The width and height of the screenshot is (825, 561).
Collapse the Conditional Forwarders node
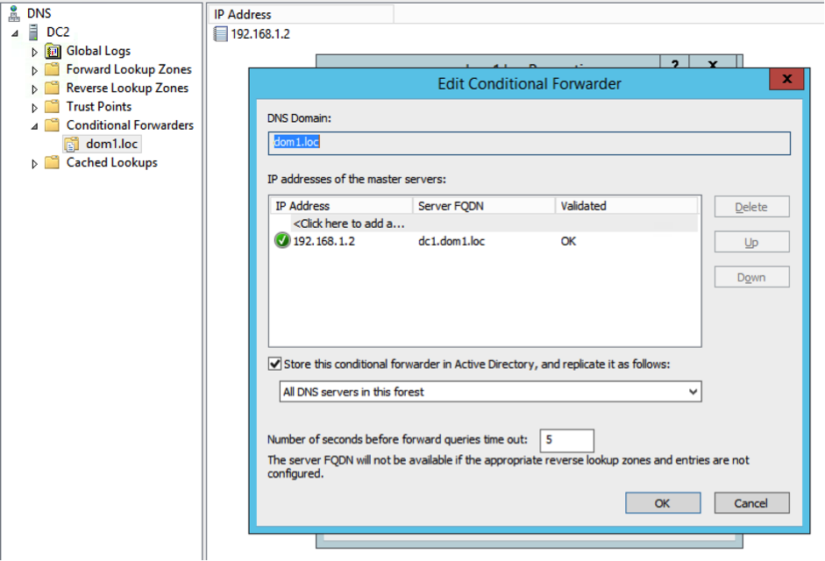point(35,125)
